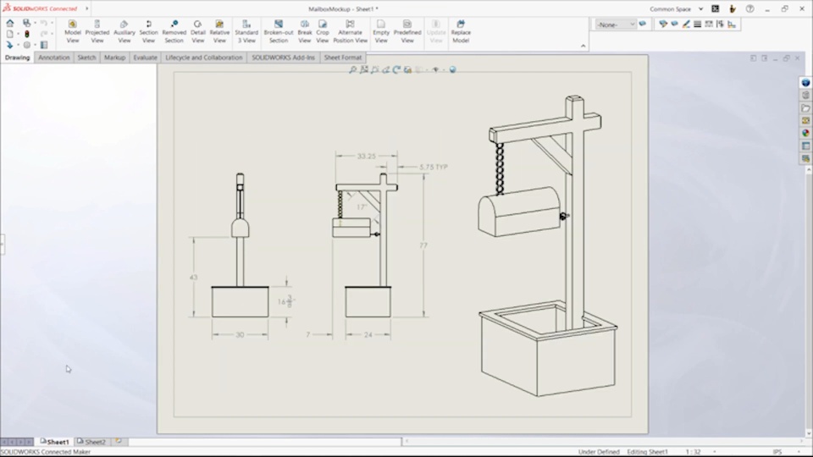Screen dimensions: 813x457
Task: Create a Detail View
Action: coord(197,31)
